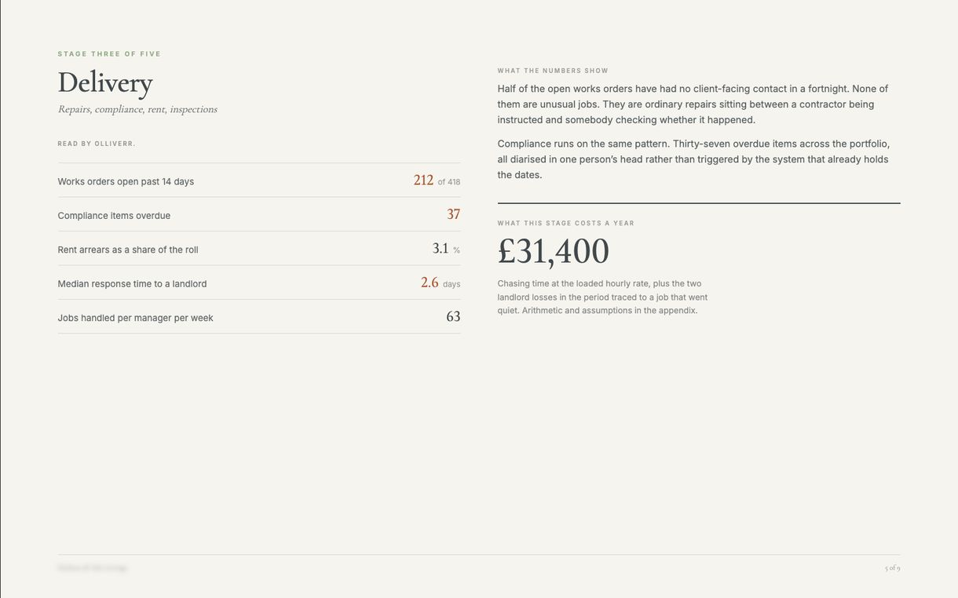Select the 'Jobs handled per manager per week' row
Screen dimensions: 958x598
click(259, 317)
